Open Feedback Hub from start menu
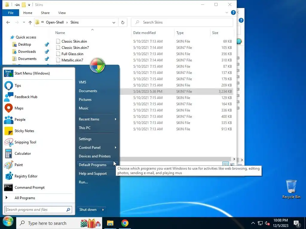Viewport: 306px width, 229px height. coord(39,97)
